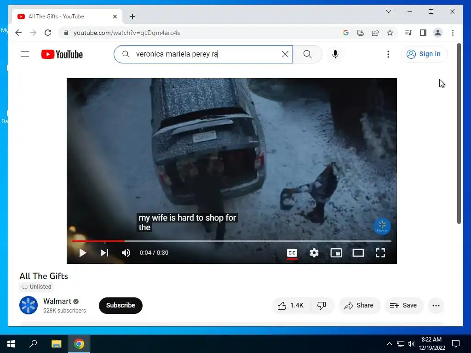
Task: Open File Explorer from taskbar
Action: pos(56,344)
